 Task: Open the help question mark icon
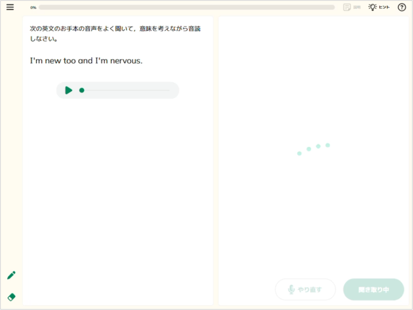tap(402, 7)
